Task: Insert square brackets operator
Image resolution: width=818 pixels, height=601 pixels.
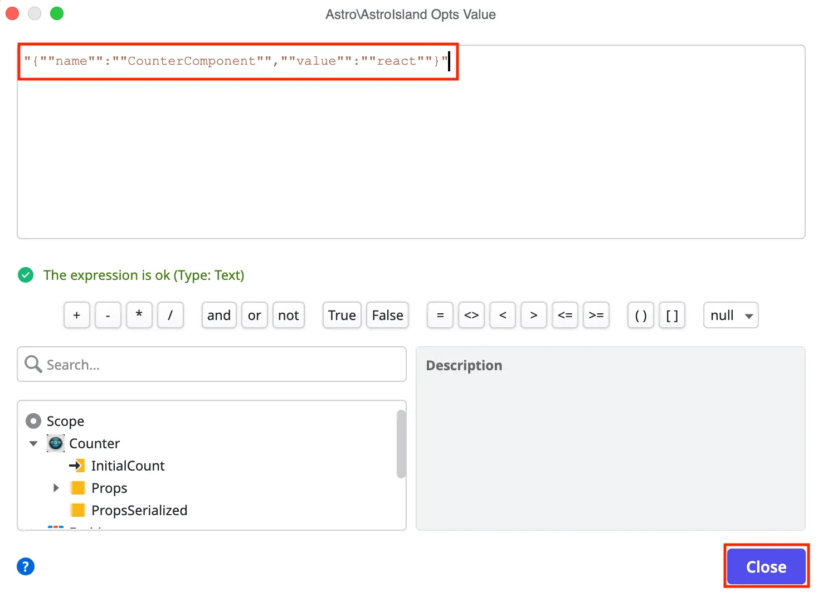Action: coord(672,315)
